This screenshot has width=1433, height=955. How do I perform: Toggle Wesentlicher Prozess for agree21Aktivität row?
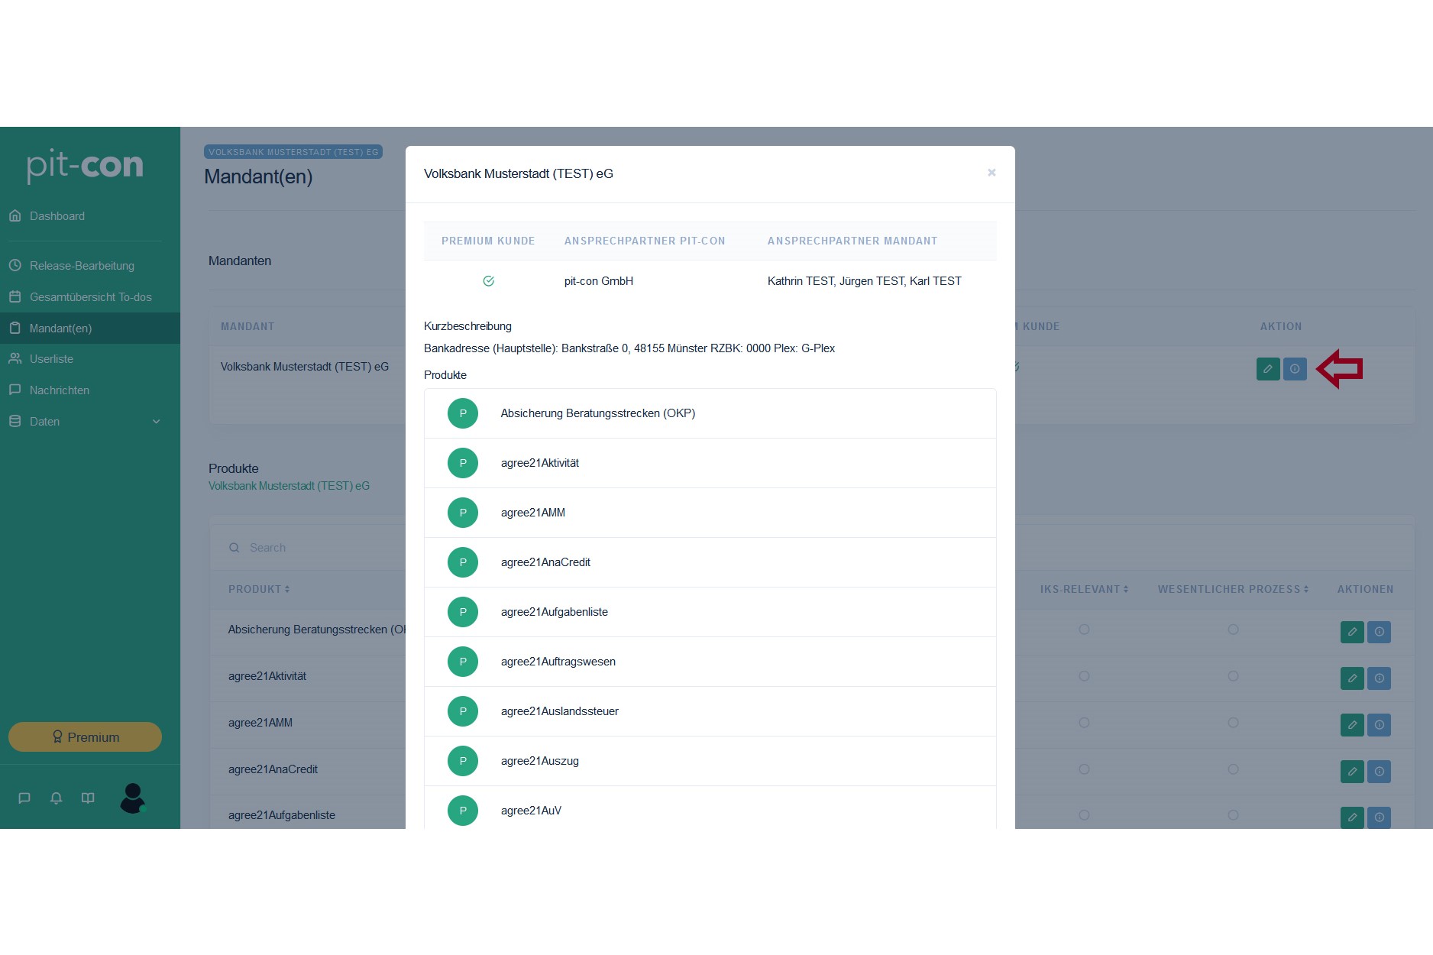pyautogui.click(x=1233, y=676)
